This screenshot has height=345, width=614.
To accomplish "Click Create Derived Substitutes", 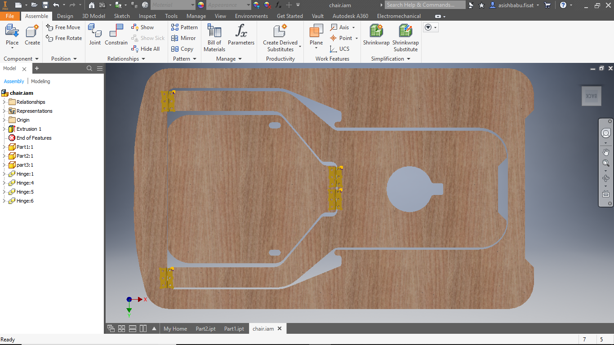I will pyautogui.click(x=280, y=31).
